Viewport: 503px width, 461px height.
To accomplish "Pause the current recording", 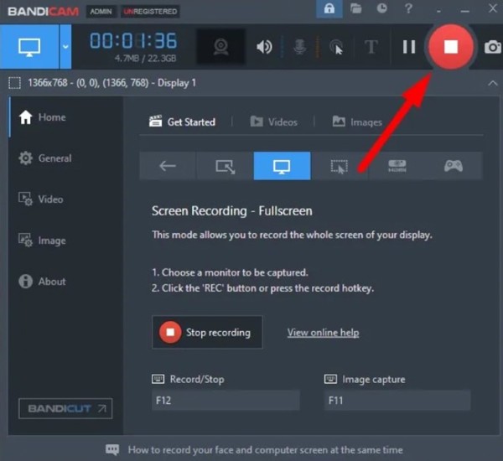I will pos(409,47).
